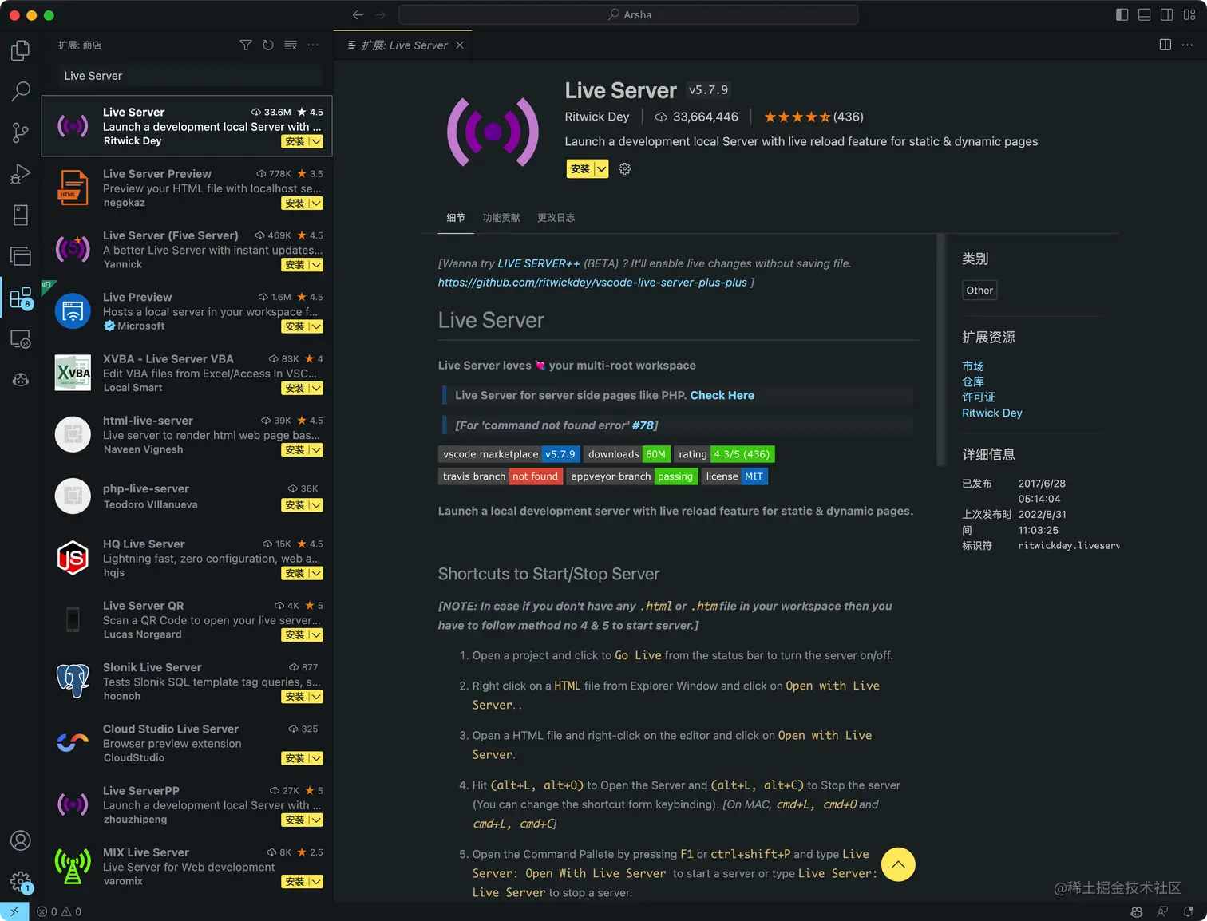Switch to the 功能贡献 tab
This screenshot has width=1207, height=921.
coord(501,218)
